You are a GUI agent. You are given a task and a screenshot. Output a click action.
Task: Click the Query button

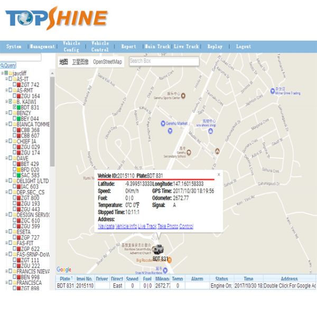point(8,66)
